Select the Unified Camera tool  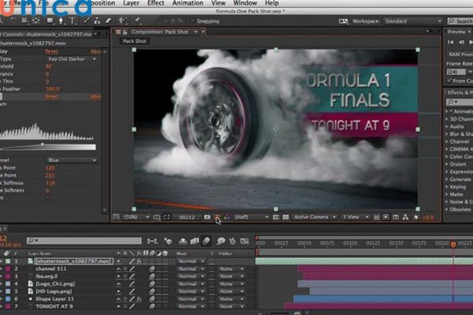click(24, 20)
